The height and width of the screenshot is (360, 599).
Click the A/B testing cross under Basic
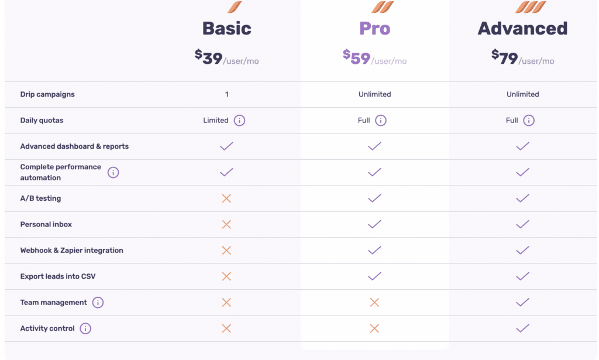coord(226,198)
